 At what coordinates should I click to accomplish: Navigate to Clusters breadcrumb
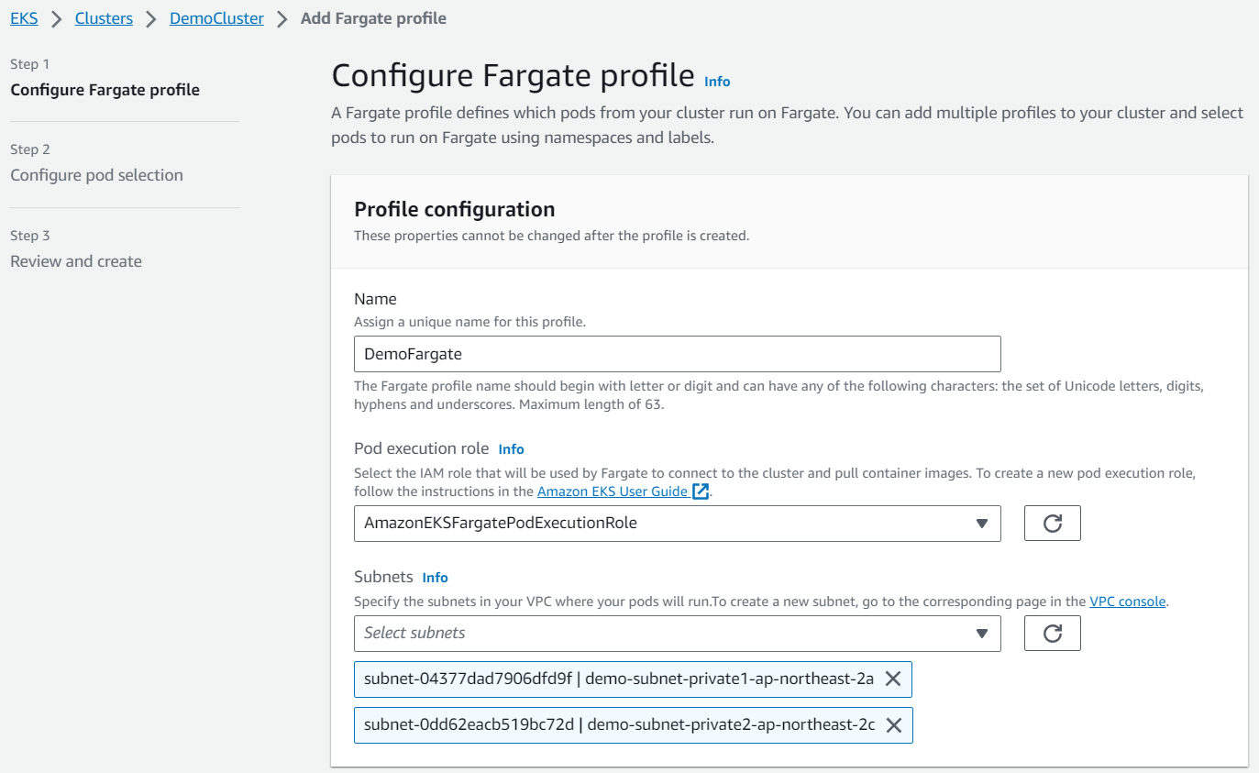pos(104,18)
